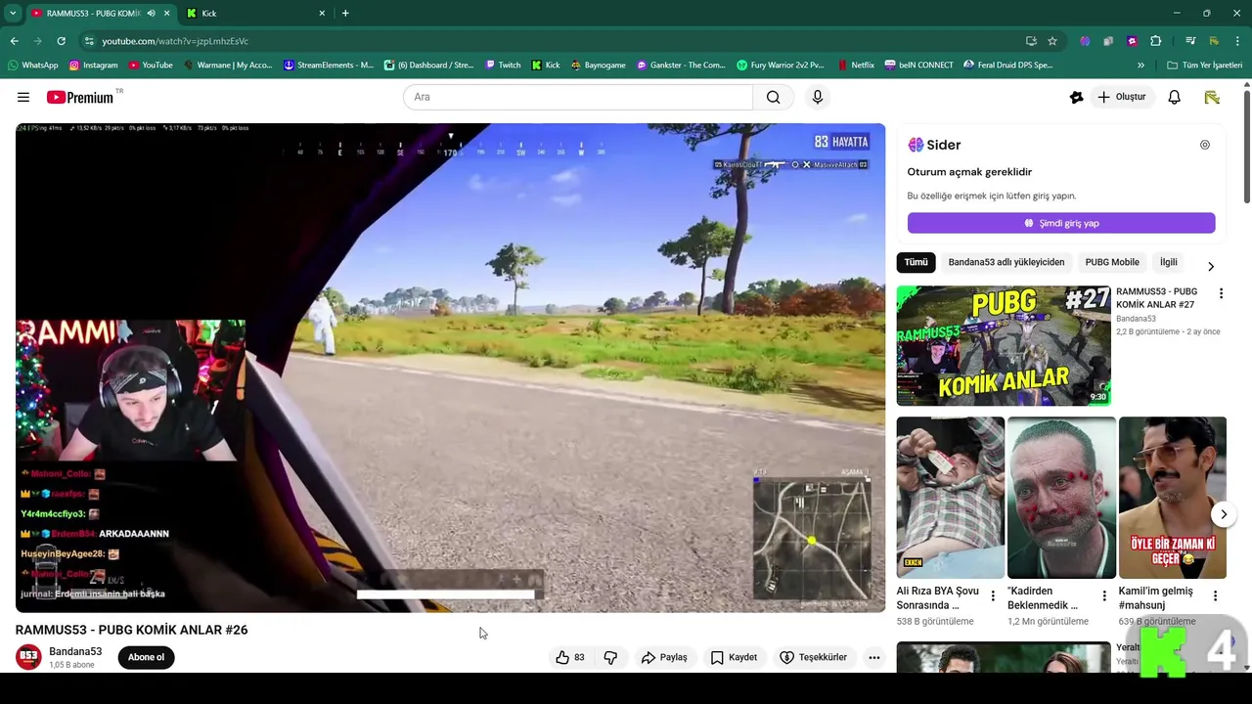1252x704 pixels.
Task: Like the video with thumbs up
Action: (x=570, y=657)
